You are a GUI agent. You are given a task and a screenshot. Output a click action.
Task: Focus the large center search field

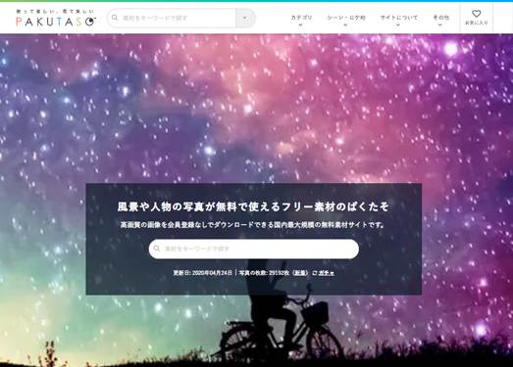click(x=253, y=249)
